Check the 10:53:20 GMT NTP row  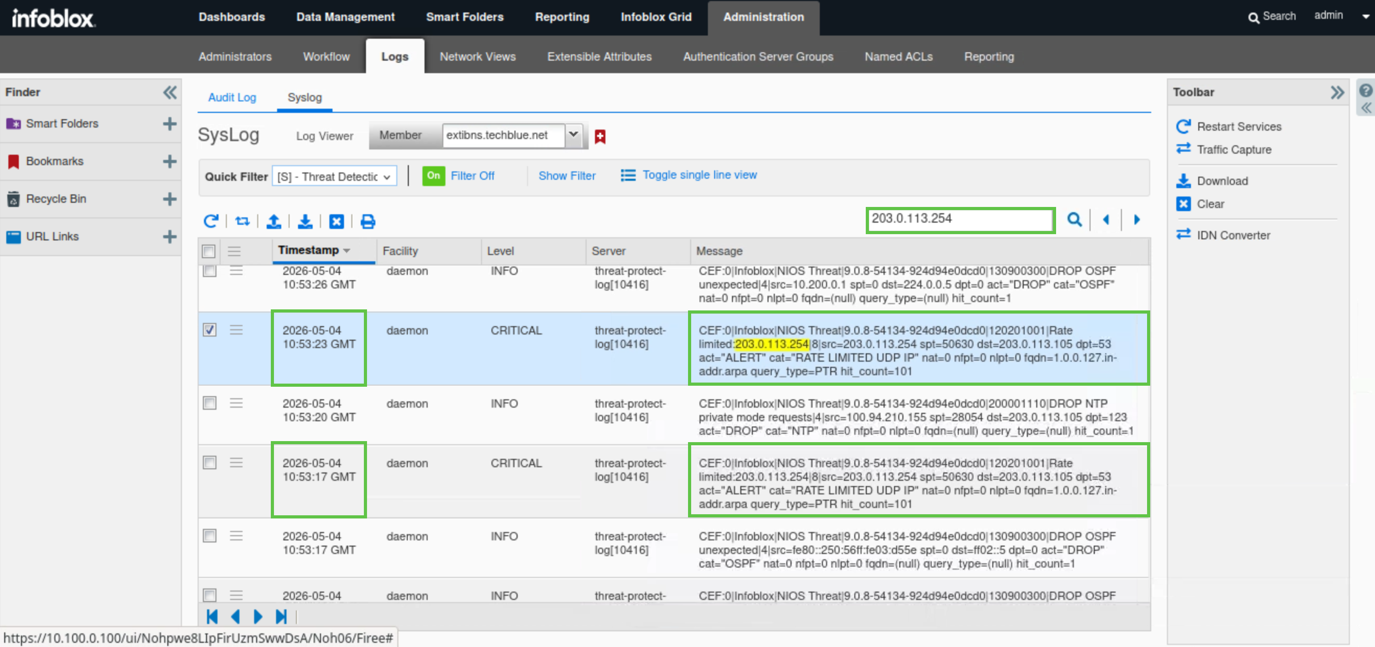210,403
